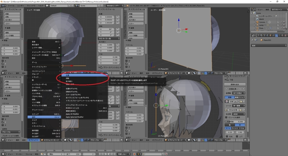This screenshot has width=288, height=156.
Task: Delete the Default screen layout with X
Action: pos(72,6)
